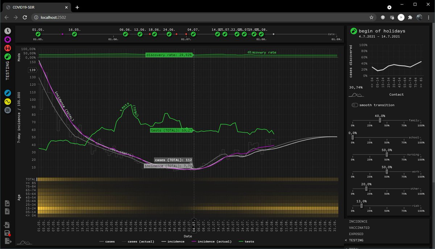The width and height of the screenshot is (435, 249).
Task: Click the export file icon
Action: [8, 241]
